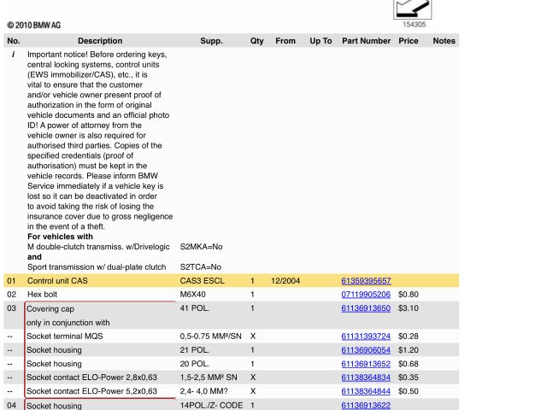The height and width of the screenshot is (410, 547).
Task: Click the Qty column header
Action: pos(256,41)
